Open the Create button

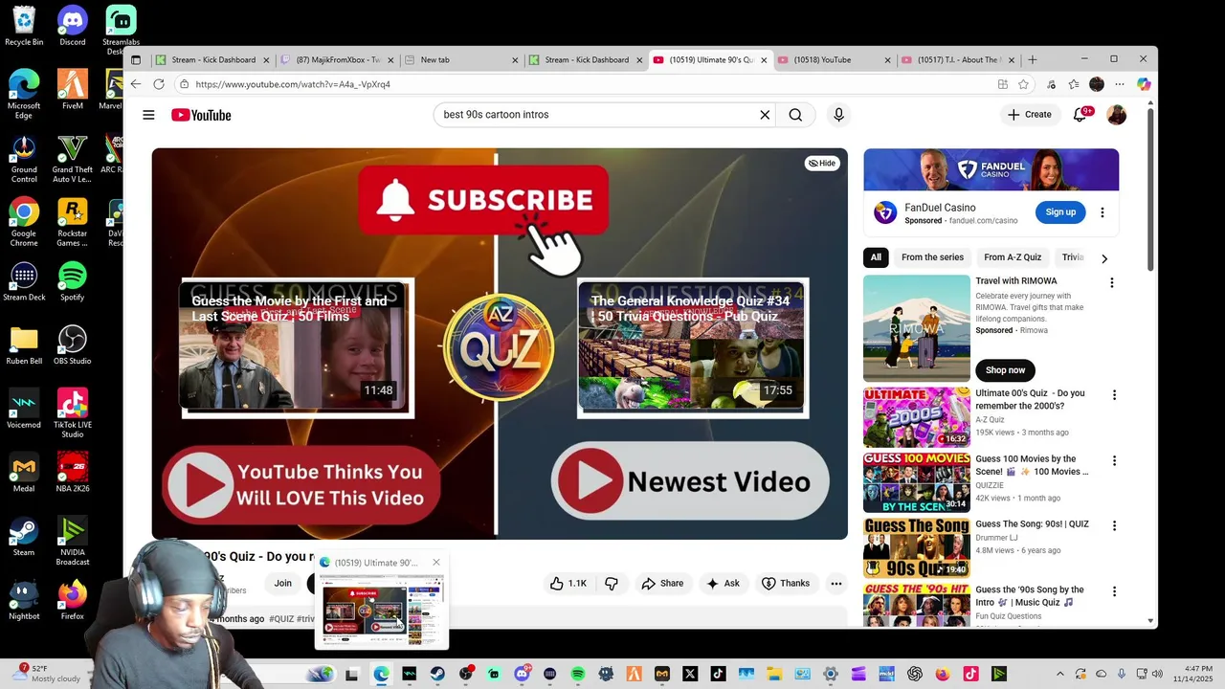click(1029, 115)
